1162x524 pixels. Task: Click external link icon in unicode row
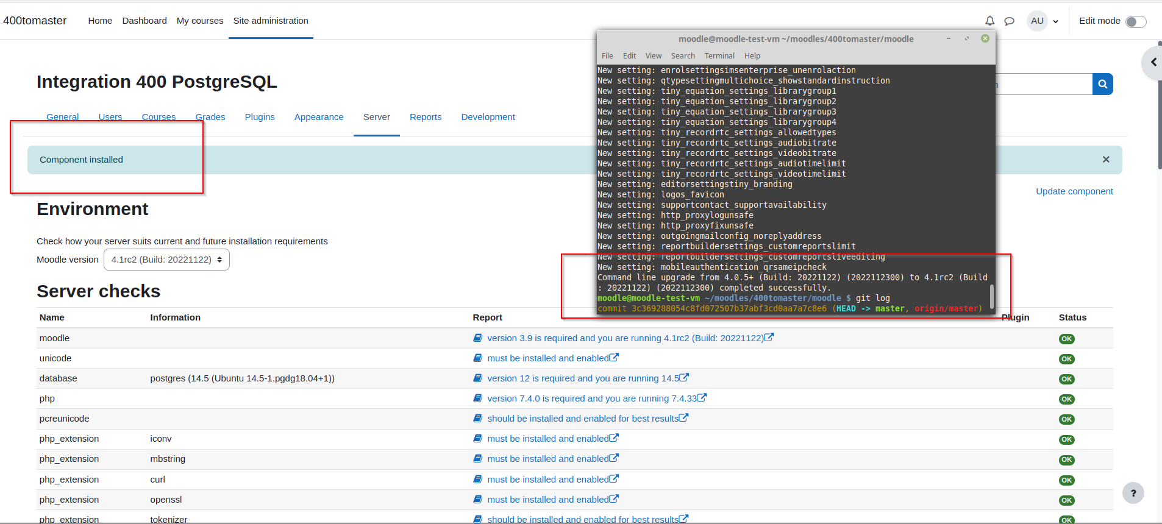[615, 357]
